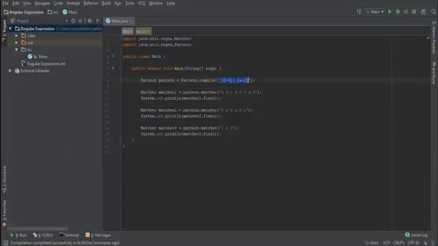
Task: Click the read-only lock icon in status bar
Action: (x=426, y=243)
